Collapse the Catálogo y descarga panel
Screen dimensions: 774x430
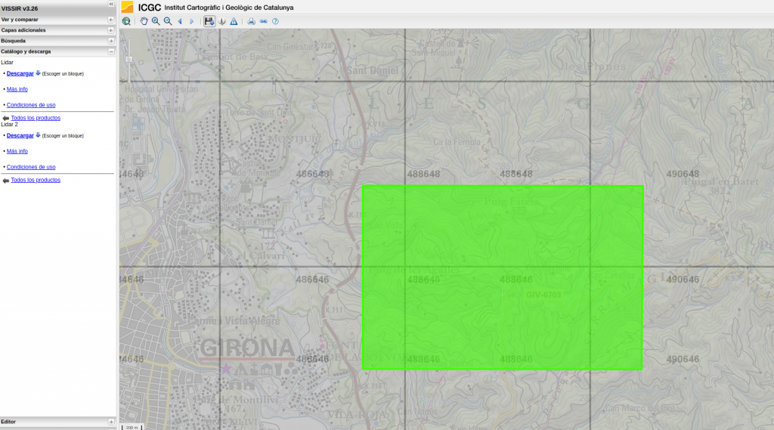click(x=110, y=51)
